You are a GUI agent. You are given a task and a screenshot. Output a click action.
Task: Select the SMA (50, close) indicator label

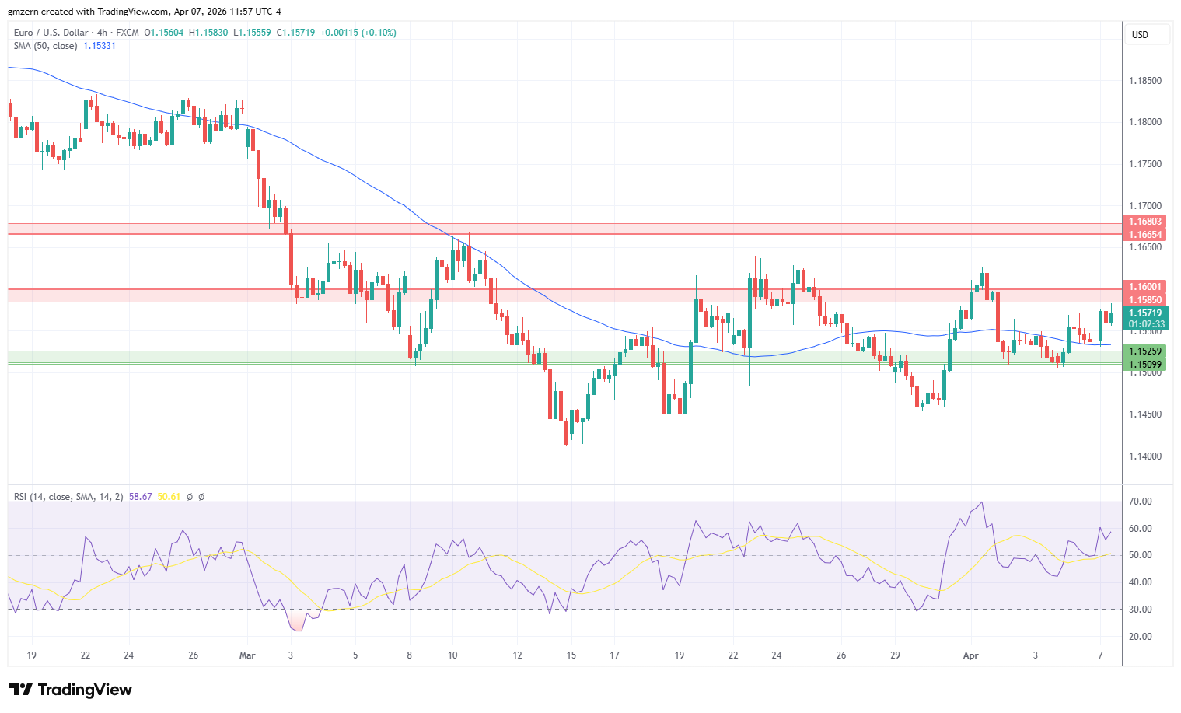point(46,46)
